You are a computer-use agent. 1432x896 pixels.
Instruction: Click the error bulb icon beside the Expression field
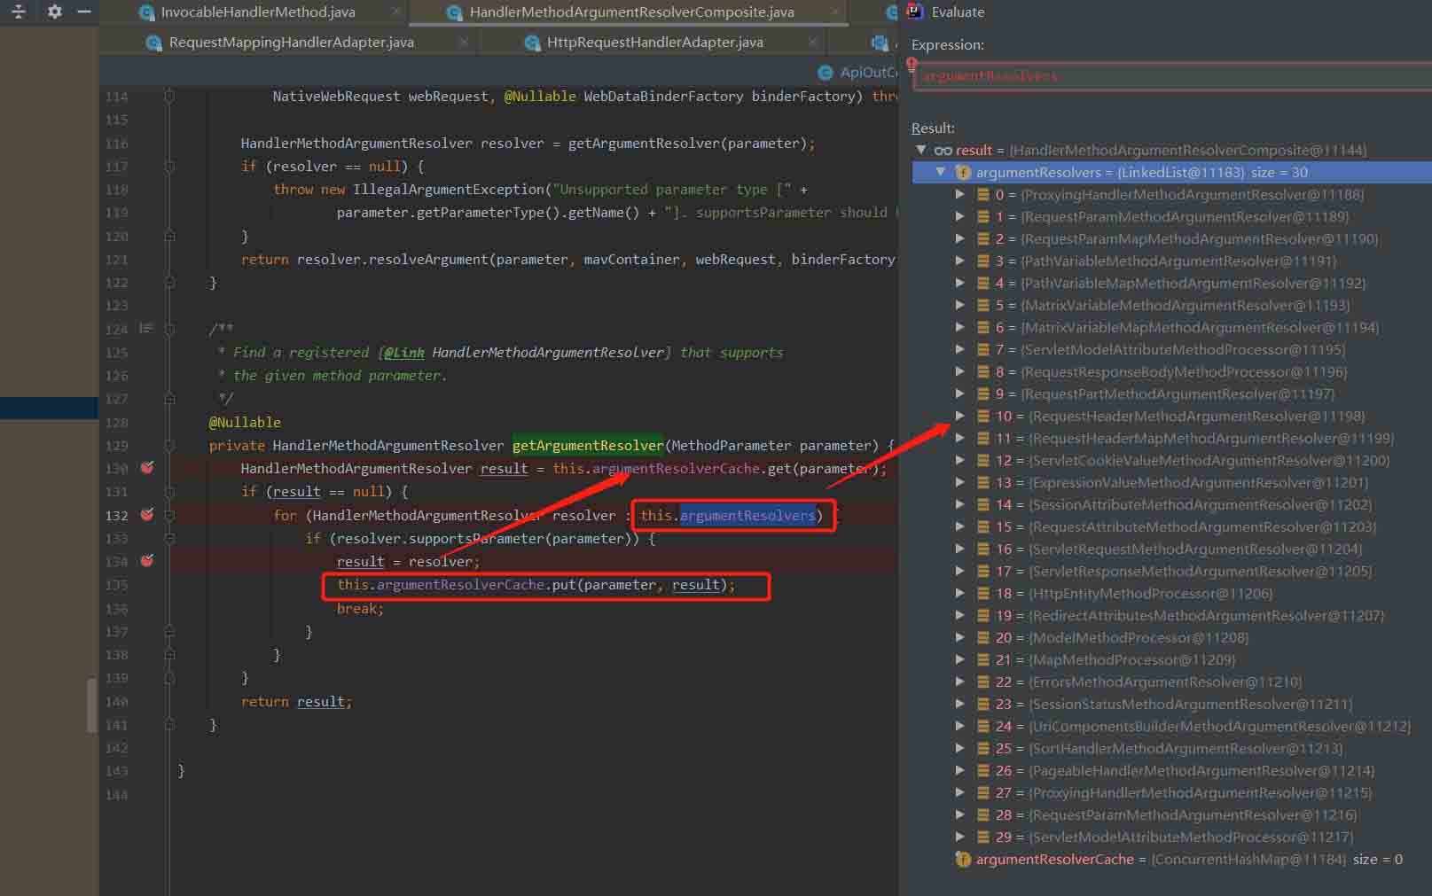[x=911, y=65]
